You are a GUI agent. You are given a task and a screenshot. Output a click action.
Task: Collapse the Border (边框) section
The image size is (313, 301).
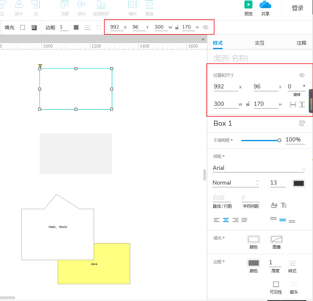(x=219, y=262)
